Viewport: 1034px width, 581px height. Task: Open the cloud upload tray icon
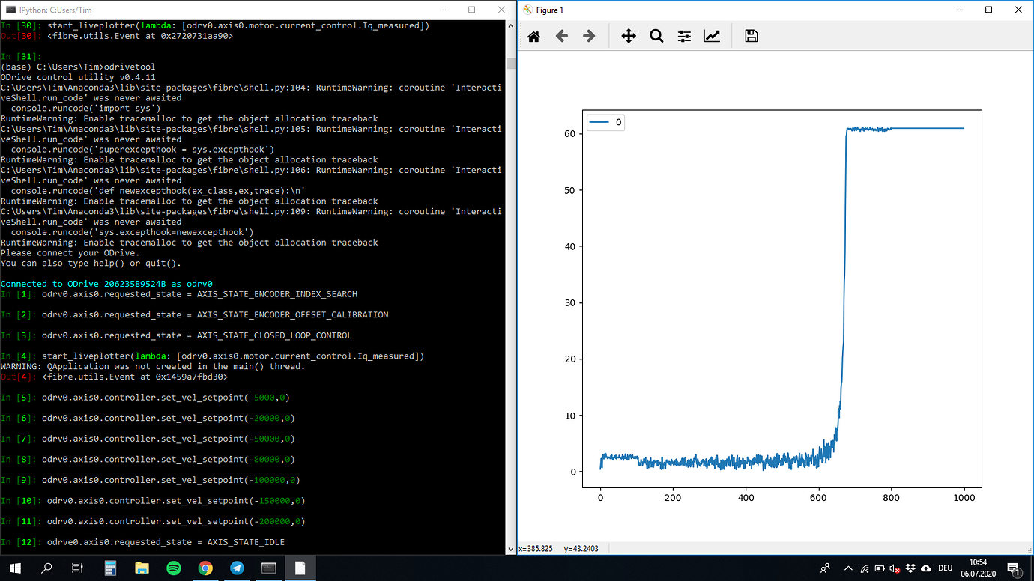(x=926, y=568)
